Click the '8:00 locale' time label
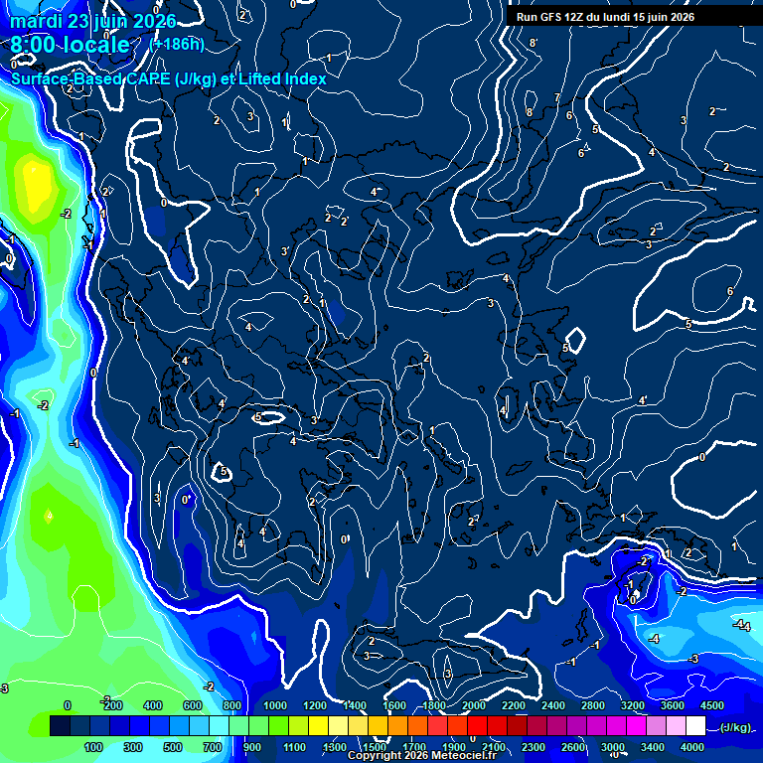 point(71,45)
